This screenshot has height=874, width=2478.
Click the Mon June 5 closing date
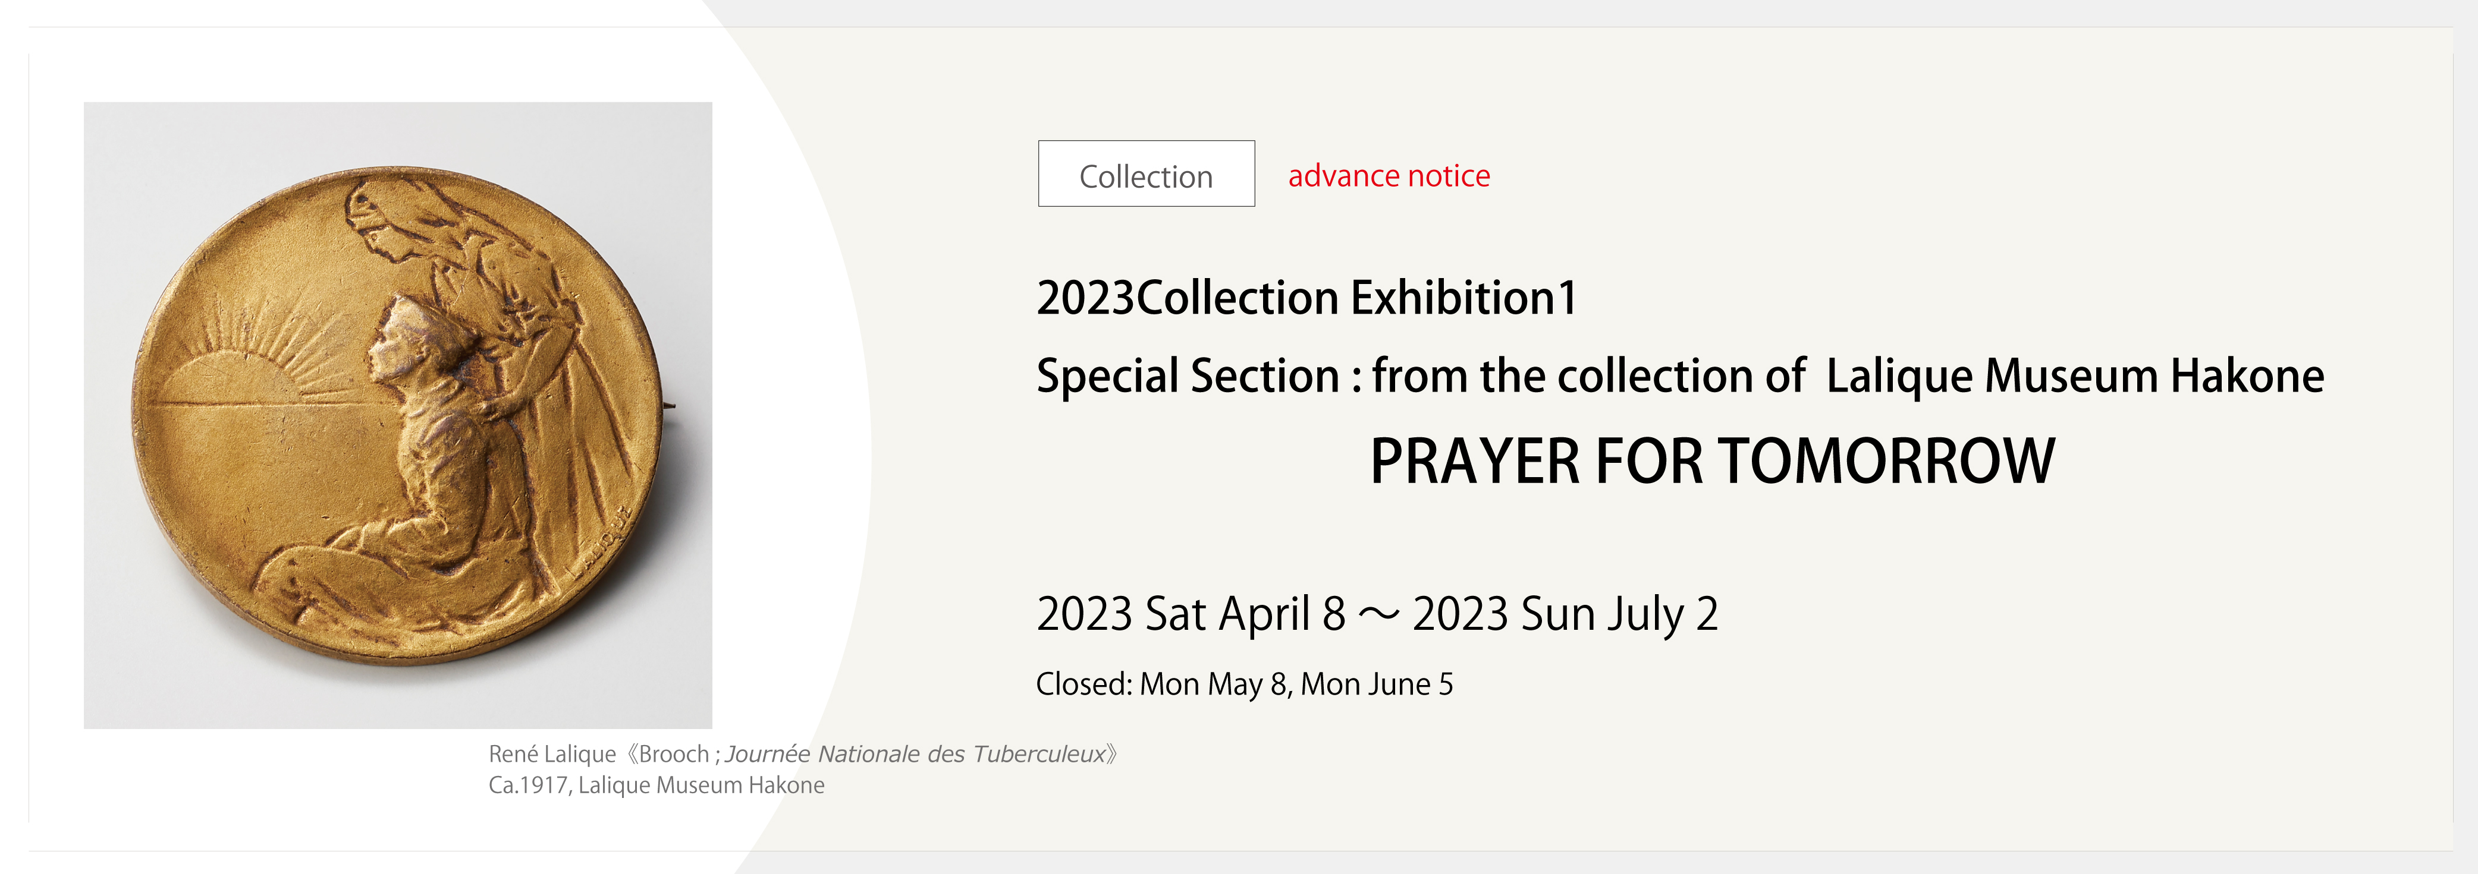click(1377, 684)
